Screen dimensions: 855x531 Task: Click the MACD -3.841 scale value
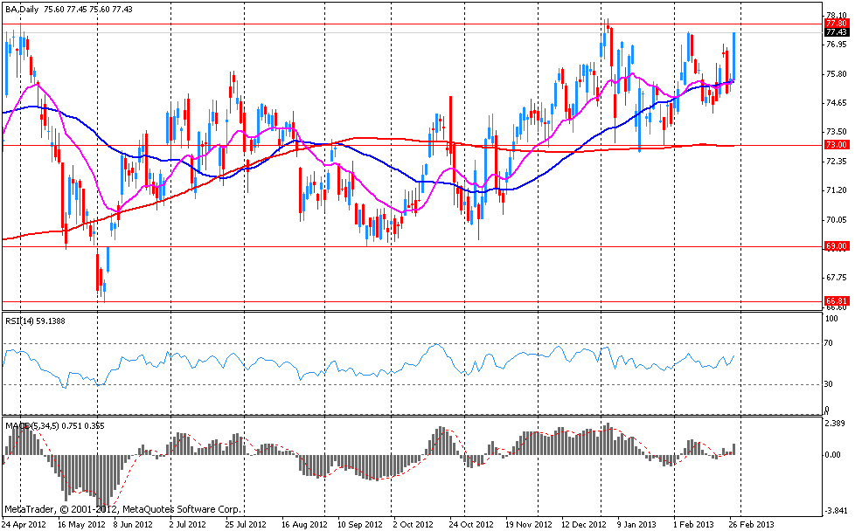[836, 512]
